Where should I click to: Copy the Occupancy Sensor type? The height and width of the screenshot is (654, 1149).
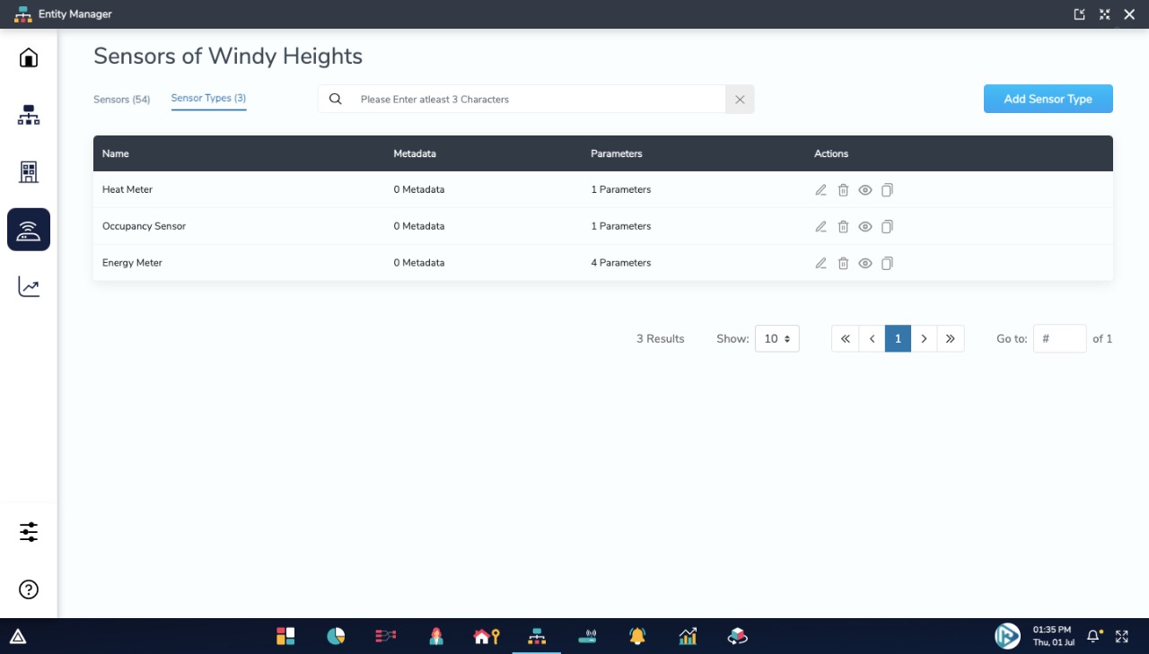coord(887,227)
